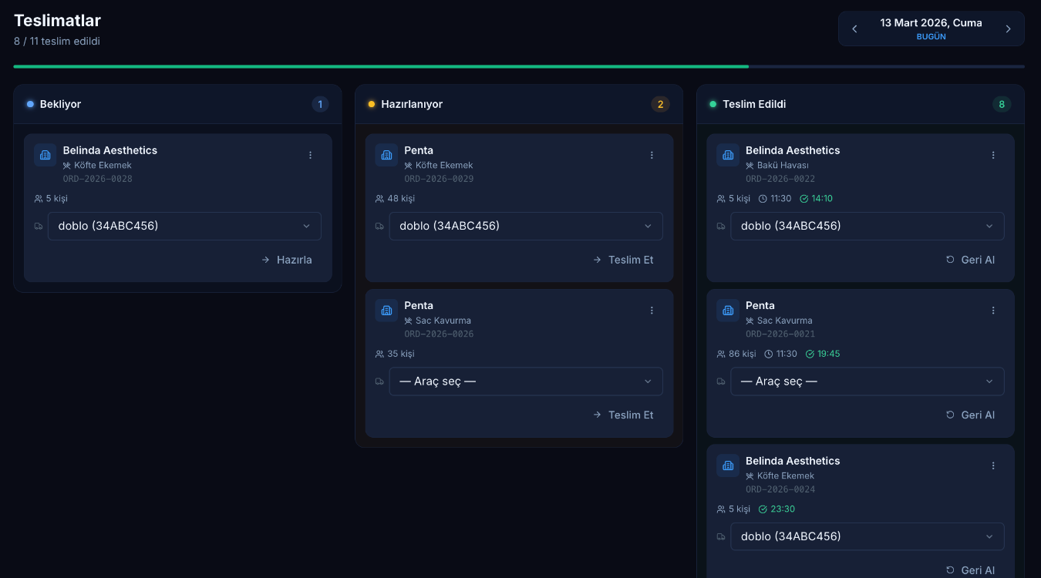
Task: Click the Hazırlanıyor column header
Action: (x=519, y=104)
